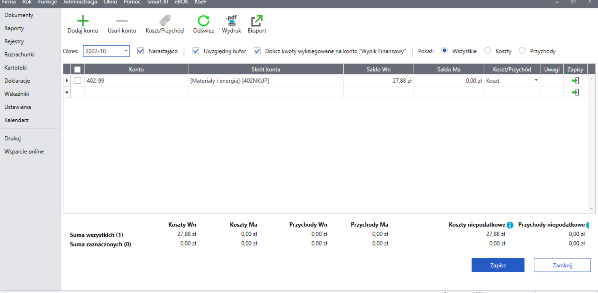Toggle the Narastająco checkbox
Image resolution: width=598 pixels, height=293 pixels.
coord(141,51)
